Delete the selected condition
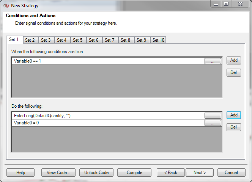252x182 pixels. [234, 72]
